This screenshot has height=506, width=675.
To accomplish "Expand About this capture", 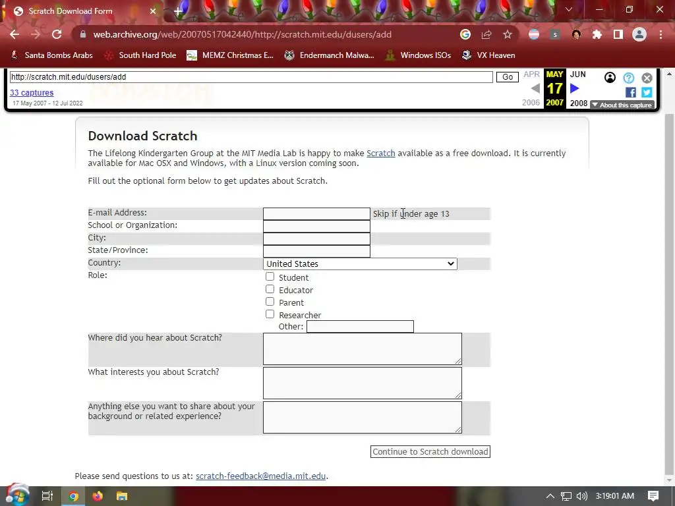I will pos(622,105).
